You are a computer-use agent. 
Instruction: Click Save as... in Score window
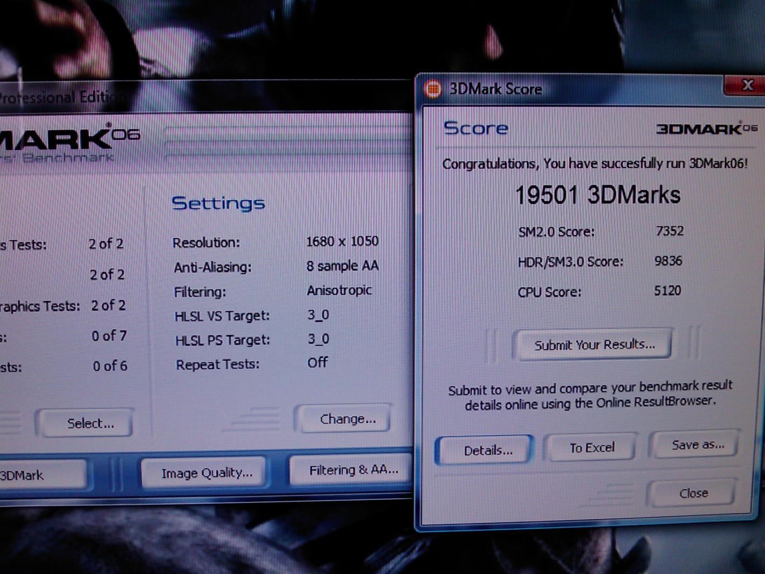(x=697, y=445)
